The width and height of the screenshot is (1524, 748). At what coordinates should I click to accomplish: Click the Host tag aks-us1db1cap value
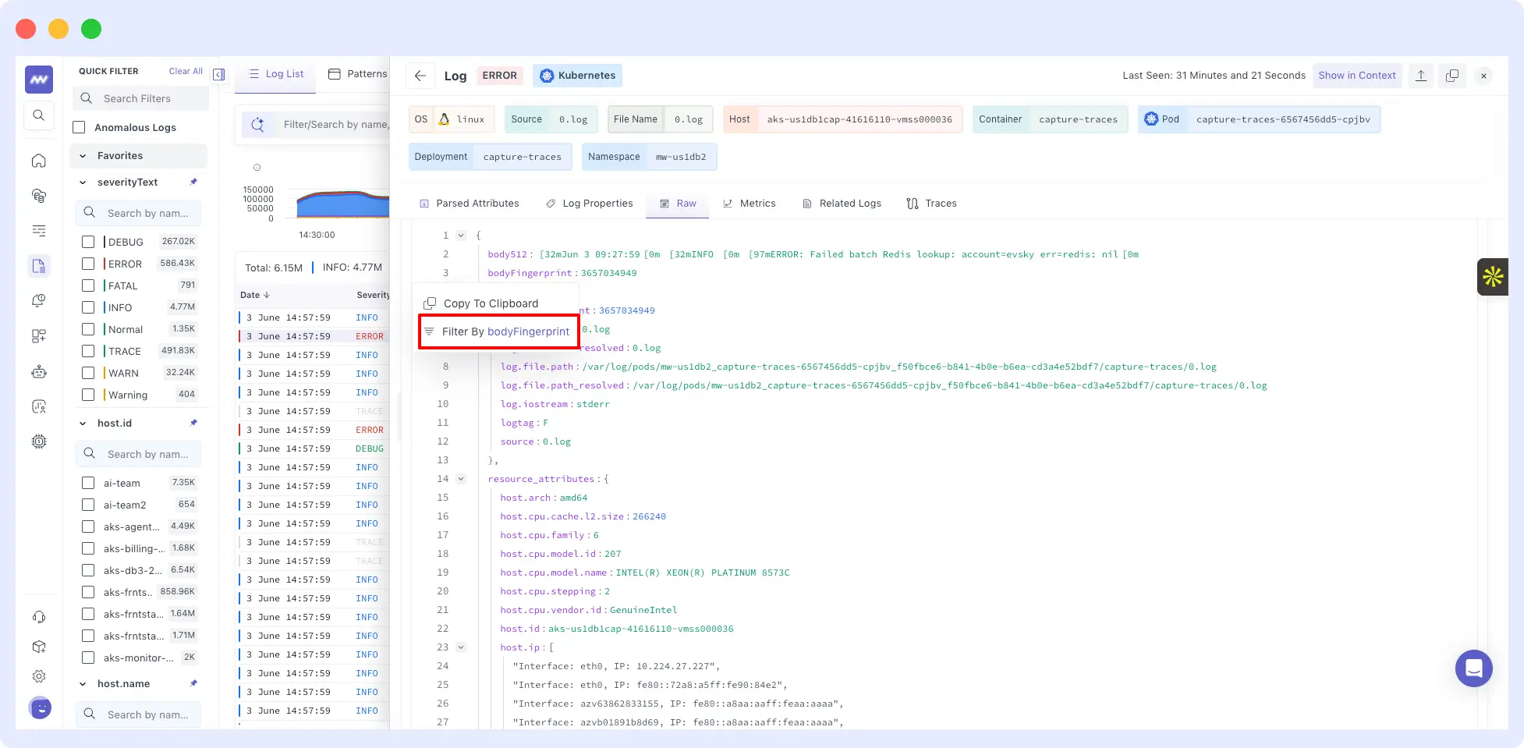click(859, 119)
